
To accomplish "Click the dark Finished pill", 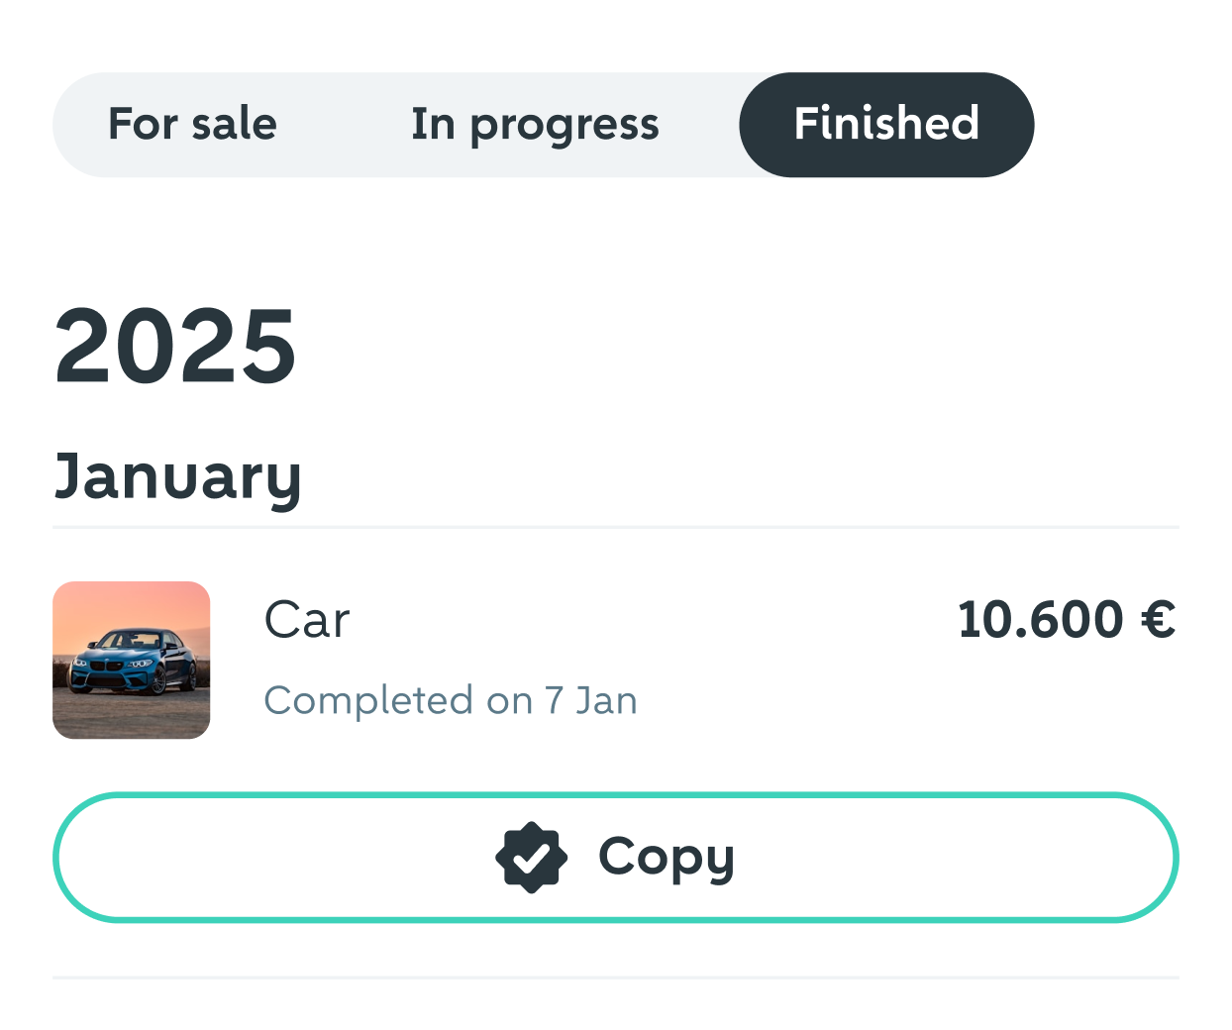I will (x=886, y=125).
